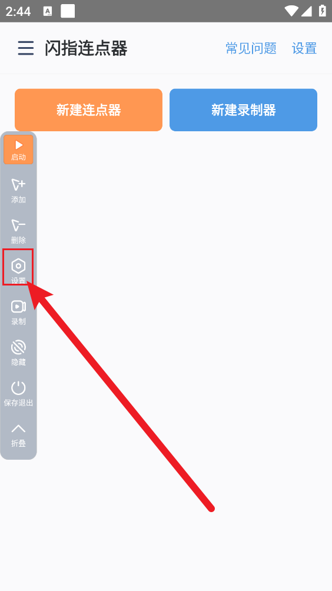Tap the 闪指连点器 app title
This screenshot has height=591, width=332.
point(86,48)
